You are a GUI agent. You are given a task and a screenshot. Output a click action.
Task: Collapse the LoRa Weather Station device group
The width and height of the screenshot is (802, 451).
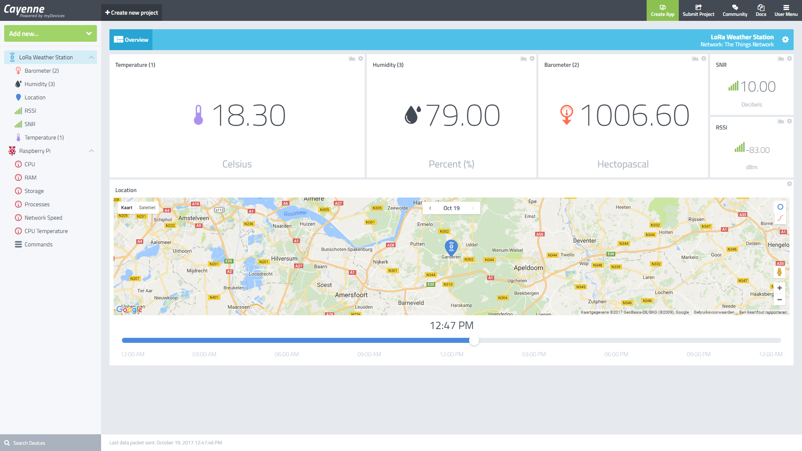[x=91, y=57]
